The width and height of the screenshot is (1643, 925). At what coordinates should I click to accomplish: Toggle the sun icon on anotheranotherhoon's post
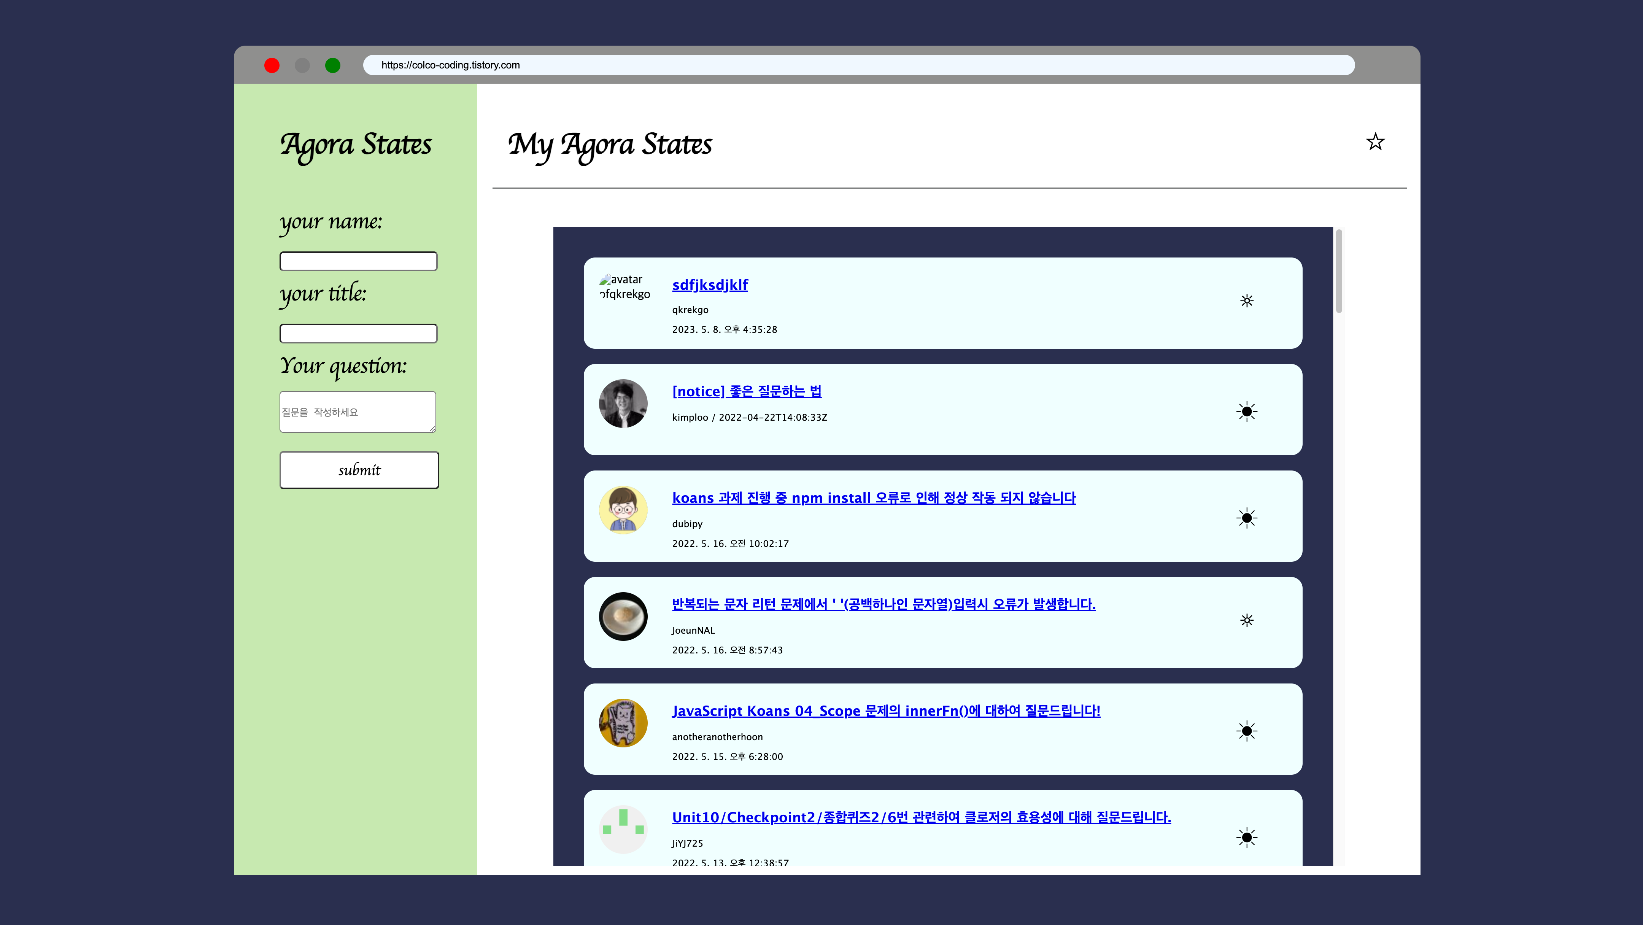click(x=1247, y=731)
